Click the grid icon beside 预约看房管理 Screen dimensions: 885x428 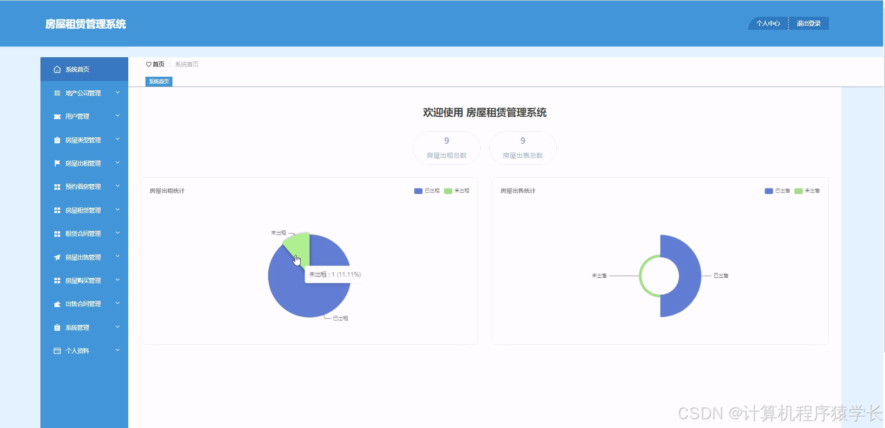tap(57, 187)
